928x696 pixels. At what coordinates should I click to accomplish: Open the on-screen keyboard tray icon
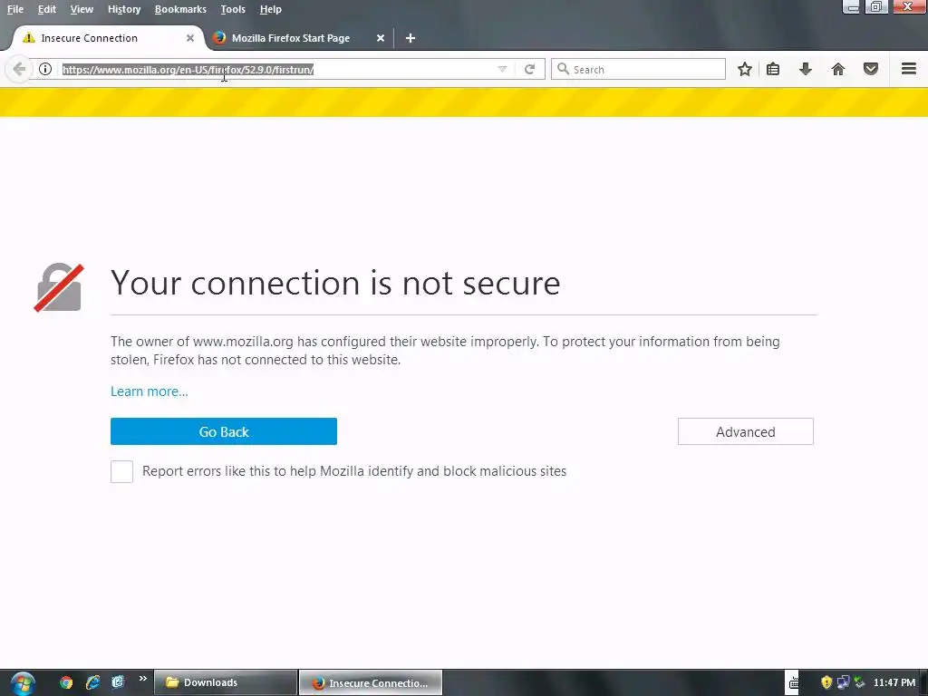click(x=794, y=683)
